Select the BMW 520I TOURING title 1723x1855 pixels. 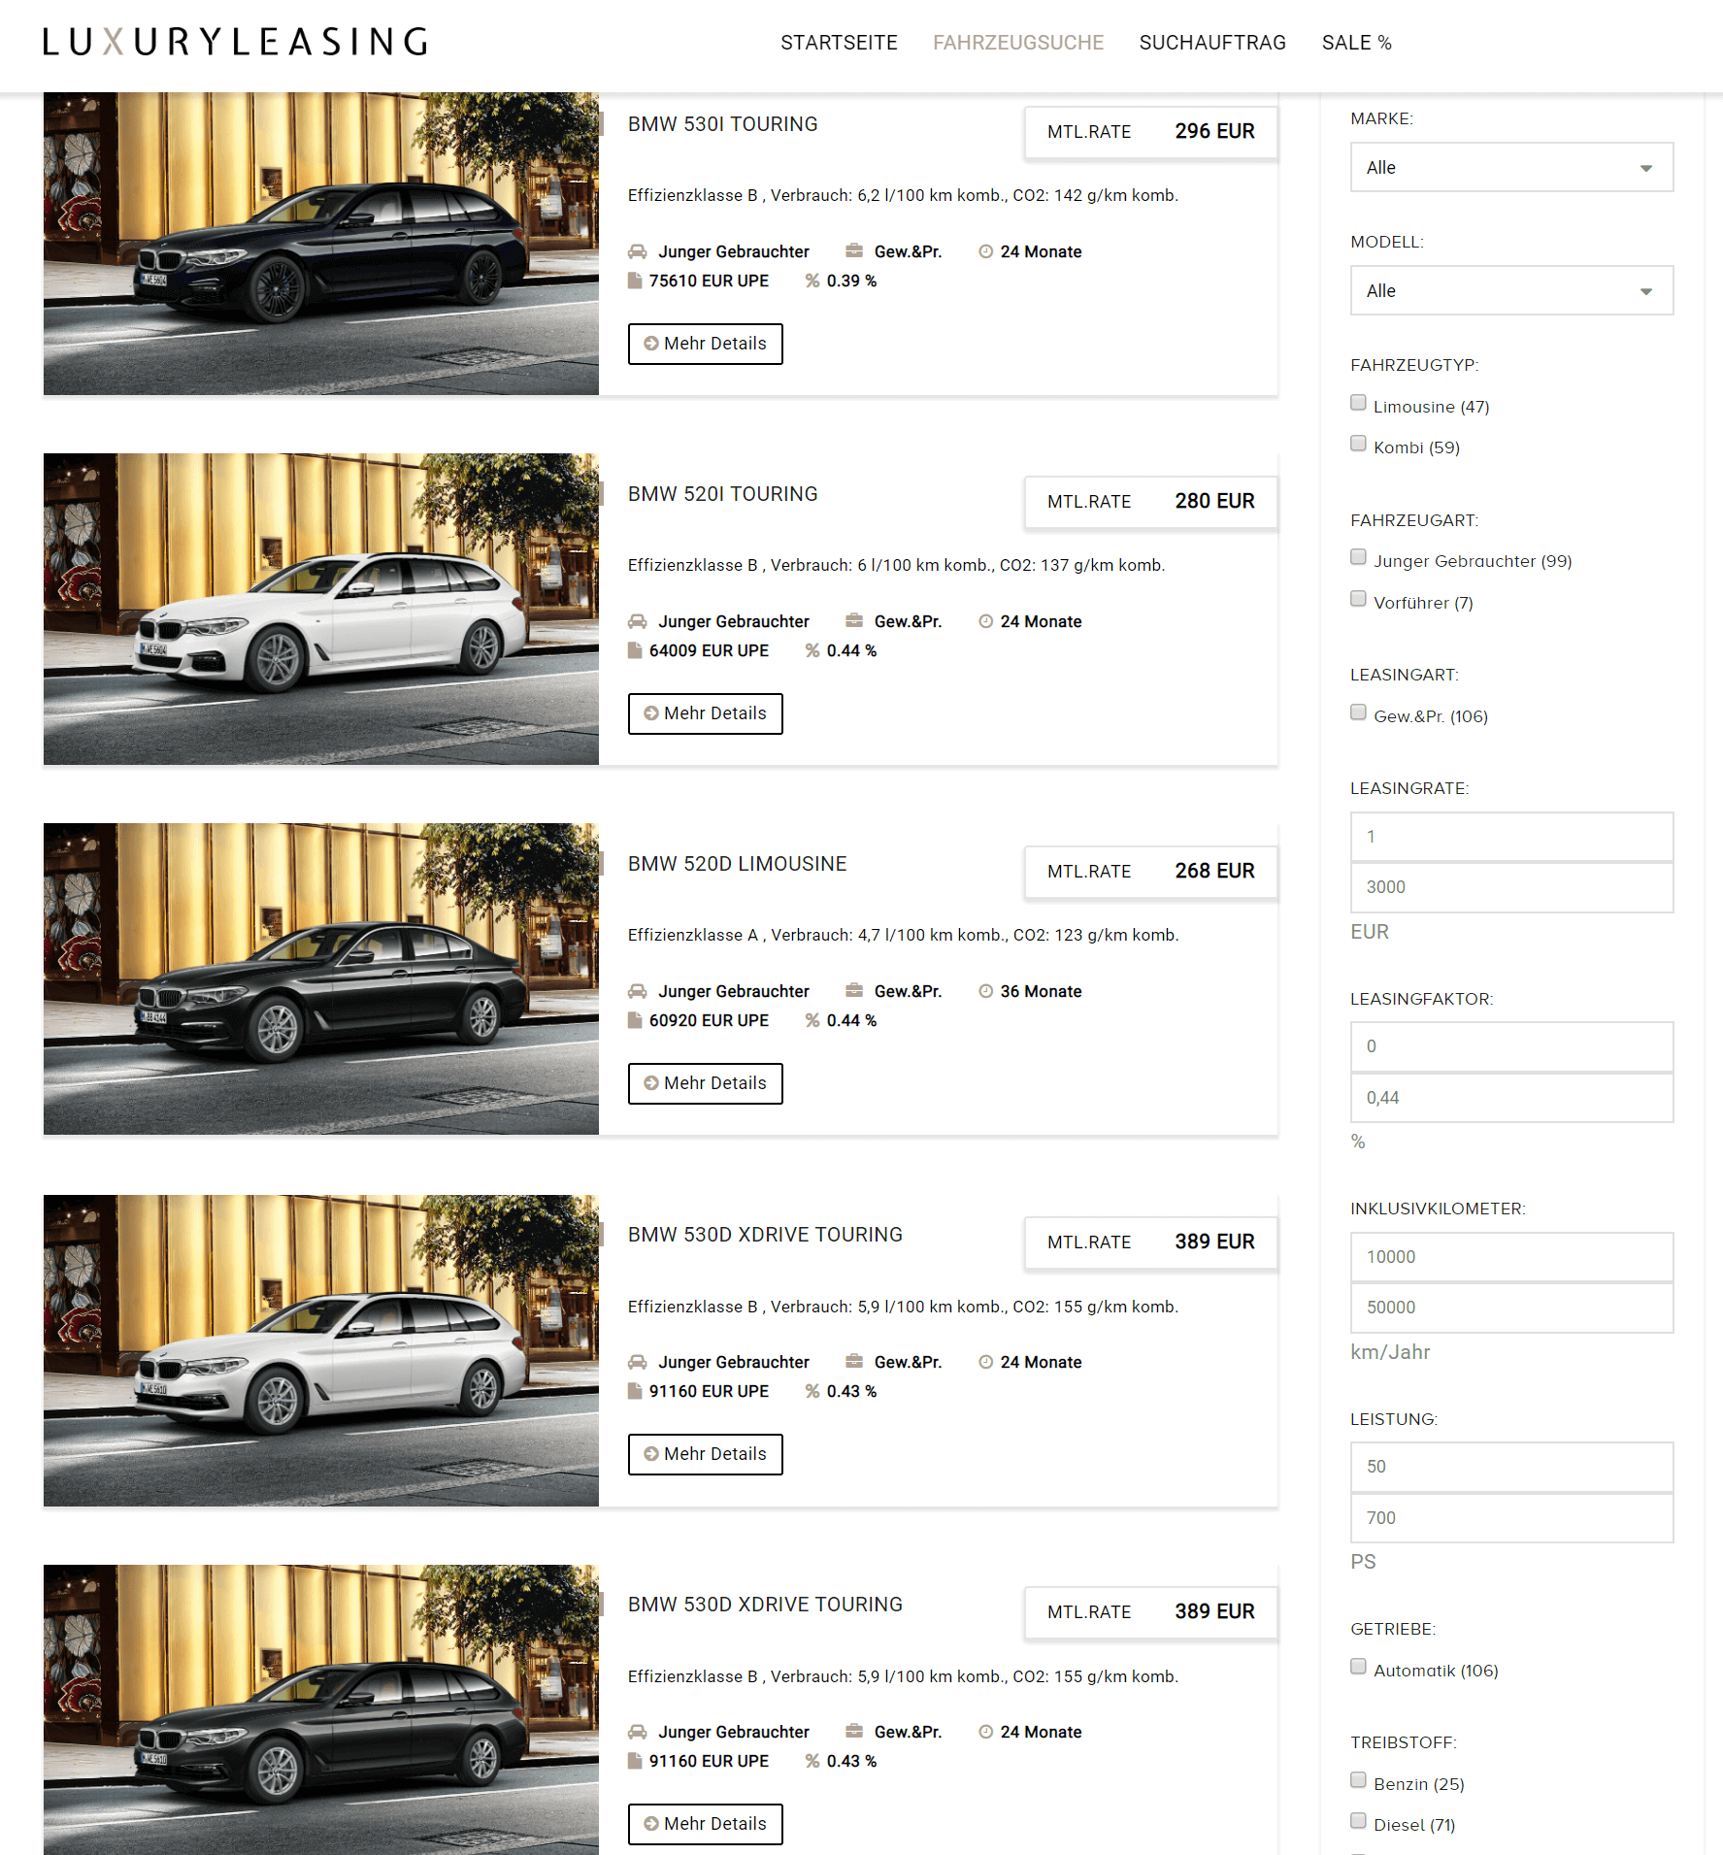[722, 494]
